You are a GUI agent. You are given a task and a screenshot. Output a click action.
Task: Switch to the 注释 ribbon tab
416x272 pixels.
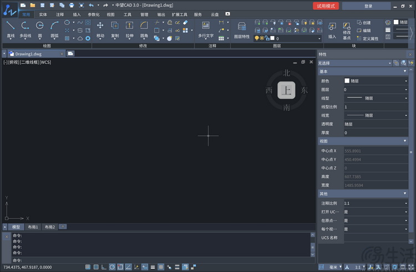60,14
